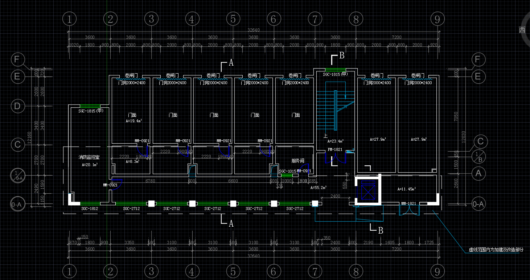Click the stair direction label 上

click(x=325, y=136)
